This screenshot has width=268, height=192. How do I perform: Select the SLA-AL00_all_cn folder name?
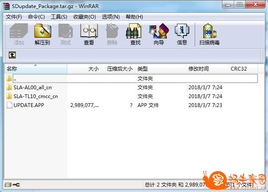[33, 88]
